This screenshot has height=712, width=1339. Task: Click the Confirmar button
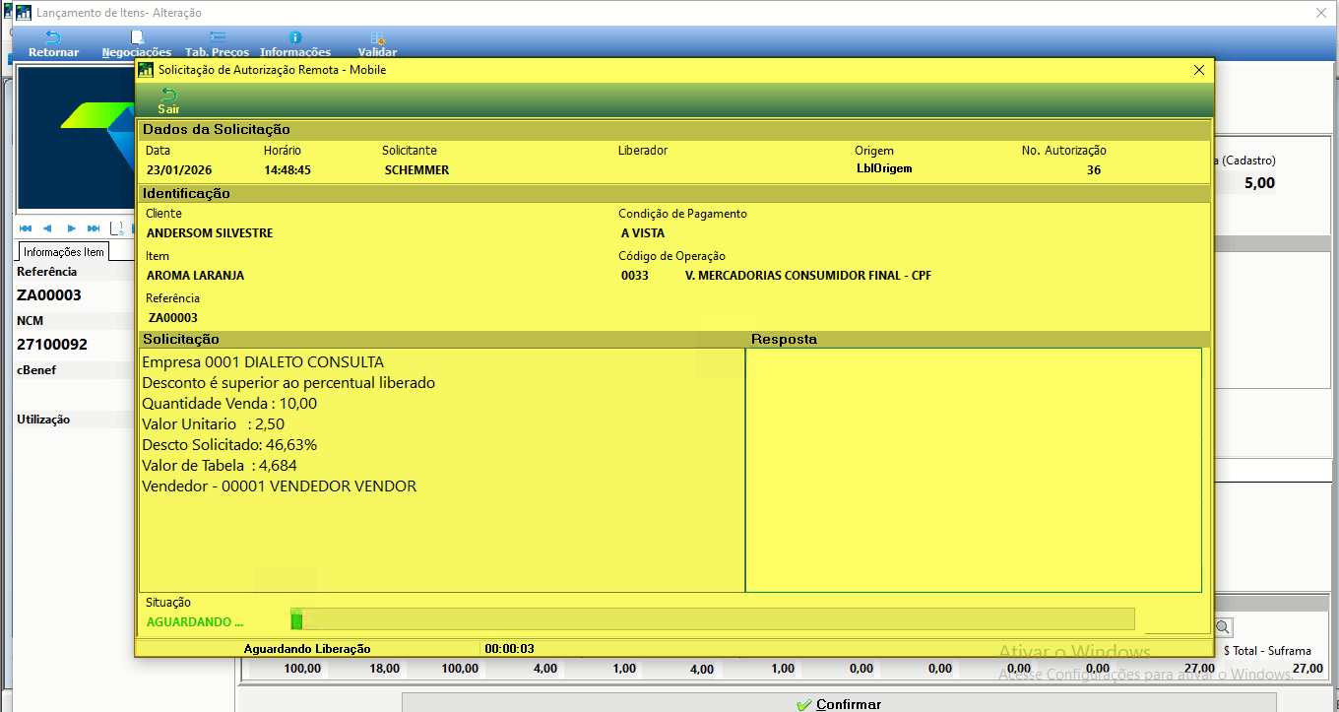pyautogui.click(x=839, y=703)
